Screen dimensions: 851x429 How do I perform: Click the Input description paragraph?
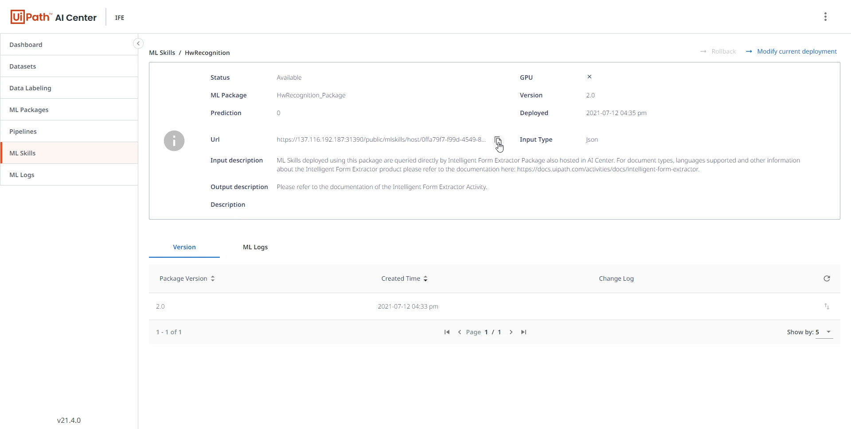pyautogui.click(x=539, y=165)
